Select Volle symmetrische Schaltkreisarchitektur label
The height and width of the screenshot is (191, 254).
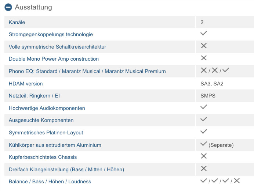click(58, 47)
